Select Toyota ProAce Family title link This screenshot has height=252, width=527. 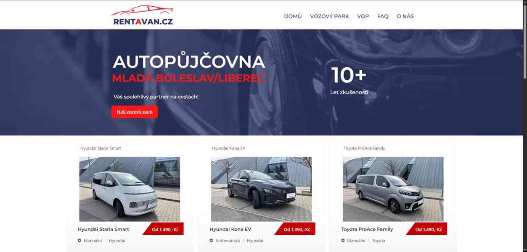click(x=367, y=229)
